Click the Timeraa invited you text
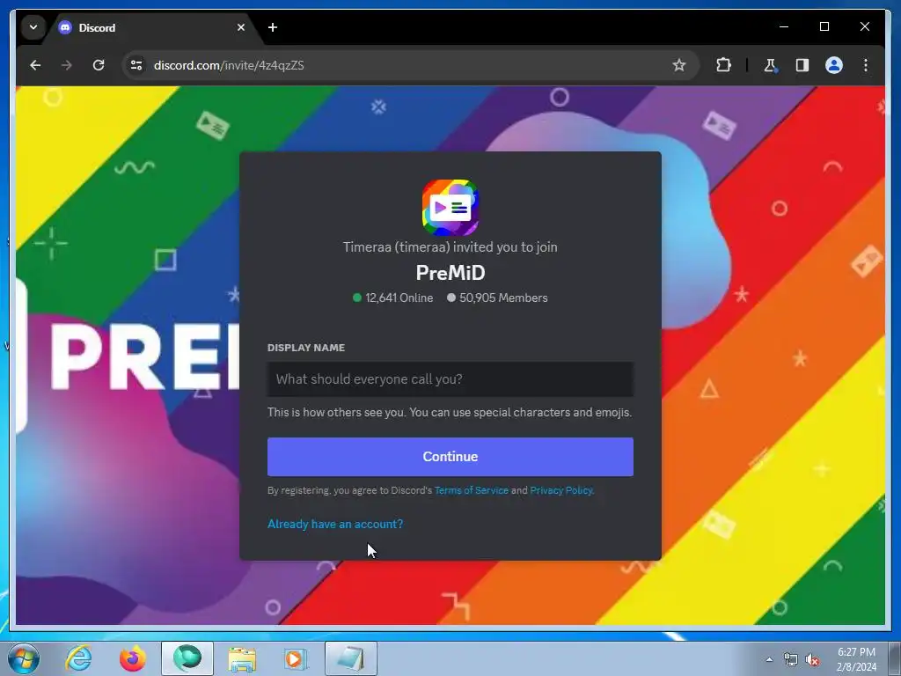This screenshot has height=676, width=901. coord(450,247)
